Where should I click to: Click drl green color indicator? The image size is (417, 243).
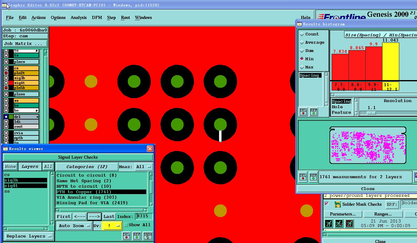[x=11, y=117]
